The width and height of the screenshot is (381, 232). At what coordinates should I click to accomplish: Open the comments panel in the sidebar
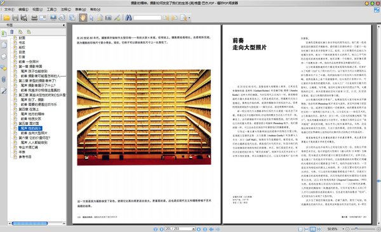(4, 68)
